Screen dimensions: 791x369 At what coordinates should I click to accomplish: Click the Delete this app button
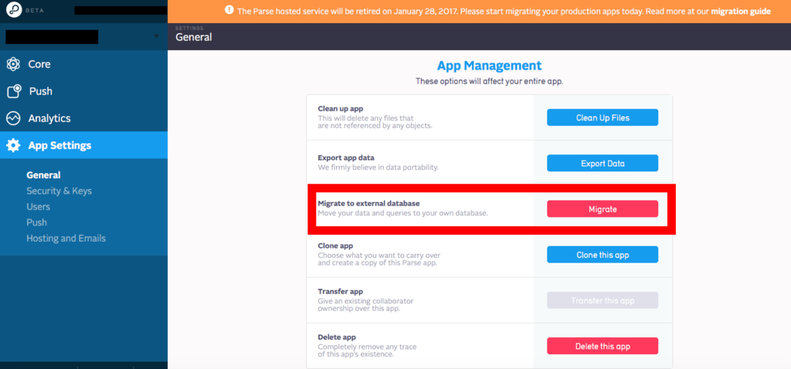coord(603,347)
